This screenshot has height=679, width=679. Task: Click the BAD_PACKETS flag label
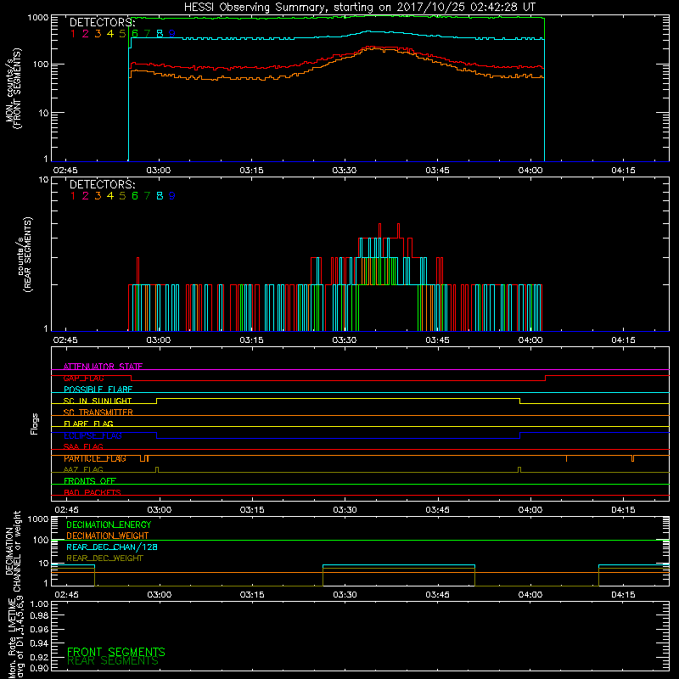[x=93, y=492]
